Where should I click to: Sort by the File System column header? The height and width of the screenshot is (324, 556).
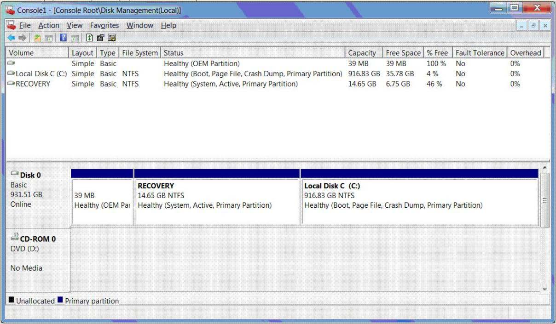click(140, 53)
